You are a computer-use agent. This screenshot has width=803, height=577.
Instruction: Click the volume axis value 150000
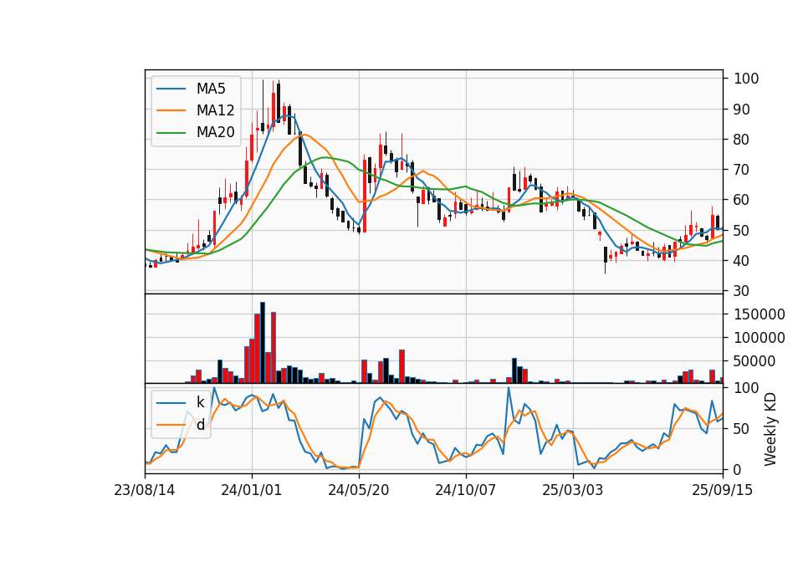pyautogui.click(x=760, y=314)
